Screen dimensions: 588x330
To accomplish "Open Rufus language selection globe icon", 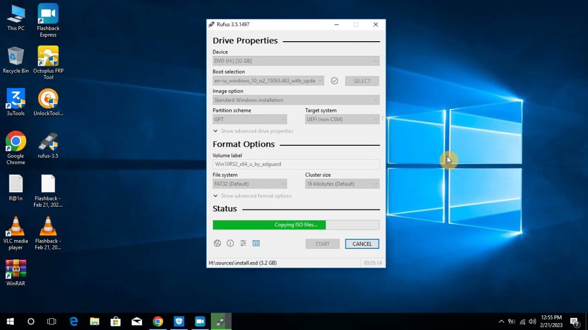I will [x=217, y=243].
